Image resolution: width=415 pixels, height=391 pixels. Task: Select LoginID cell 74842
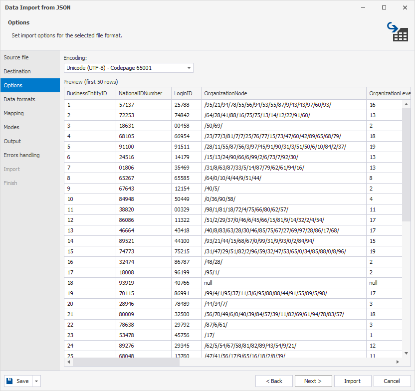(x=187, y=115)
